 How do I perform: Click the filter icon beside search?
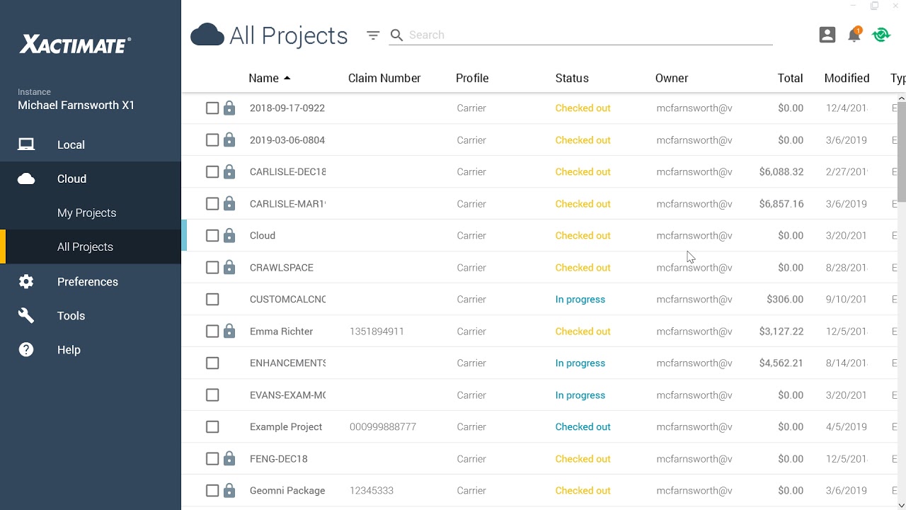click(373, 35)
